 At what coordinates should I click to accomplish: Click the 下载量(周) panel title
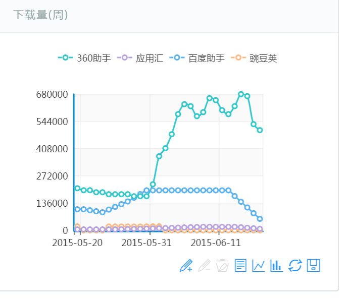[40, 15]
